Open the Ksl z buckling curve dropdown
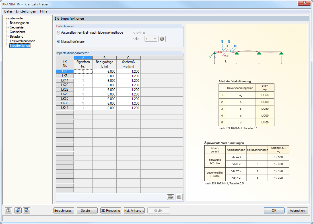Image resolution: width=313 pixels, height=224 pixels. click(151, 39)
